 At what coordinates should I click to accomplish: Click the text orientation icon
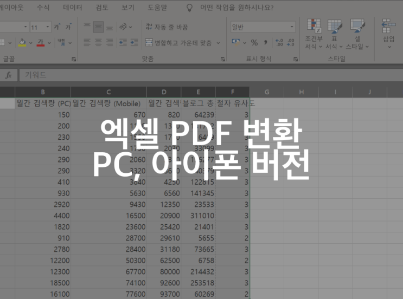[x=123, y=27]
